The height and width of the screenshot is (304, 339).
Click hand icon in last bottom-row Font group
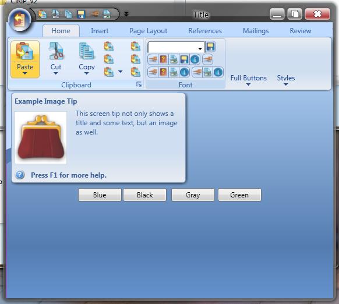point(197,72)
